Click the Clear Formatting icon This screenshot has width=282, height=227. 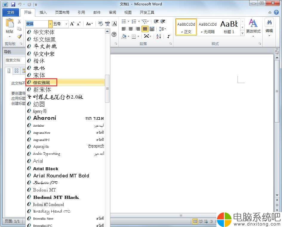tap(101, 24)
